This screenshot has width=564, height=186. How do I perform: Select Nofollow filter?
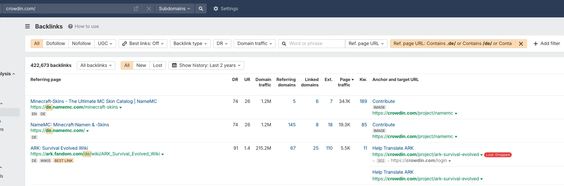81,43
